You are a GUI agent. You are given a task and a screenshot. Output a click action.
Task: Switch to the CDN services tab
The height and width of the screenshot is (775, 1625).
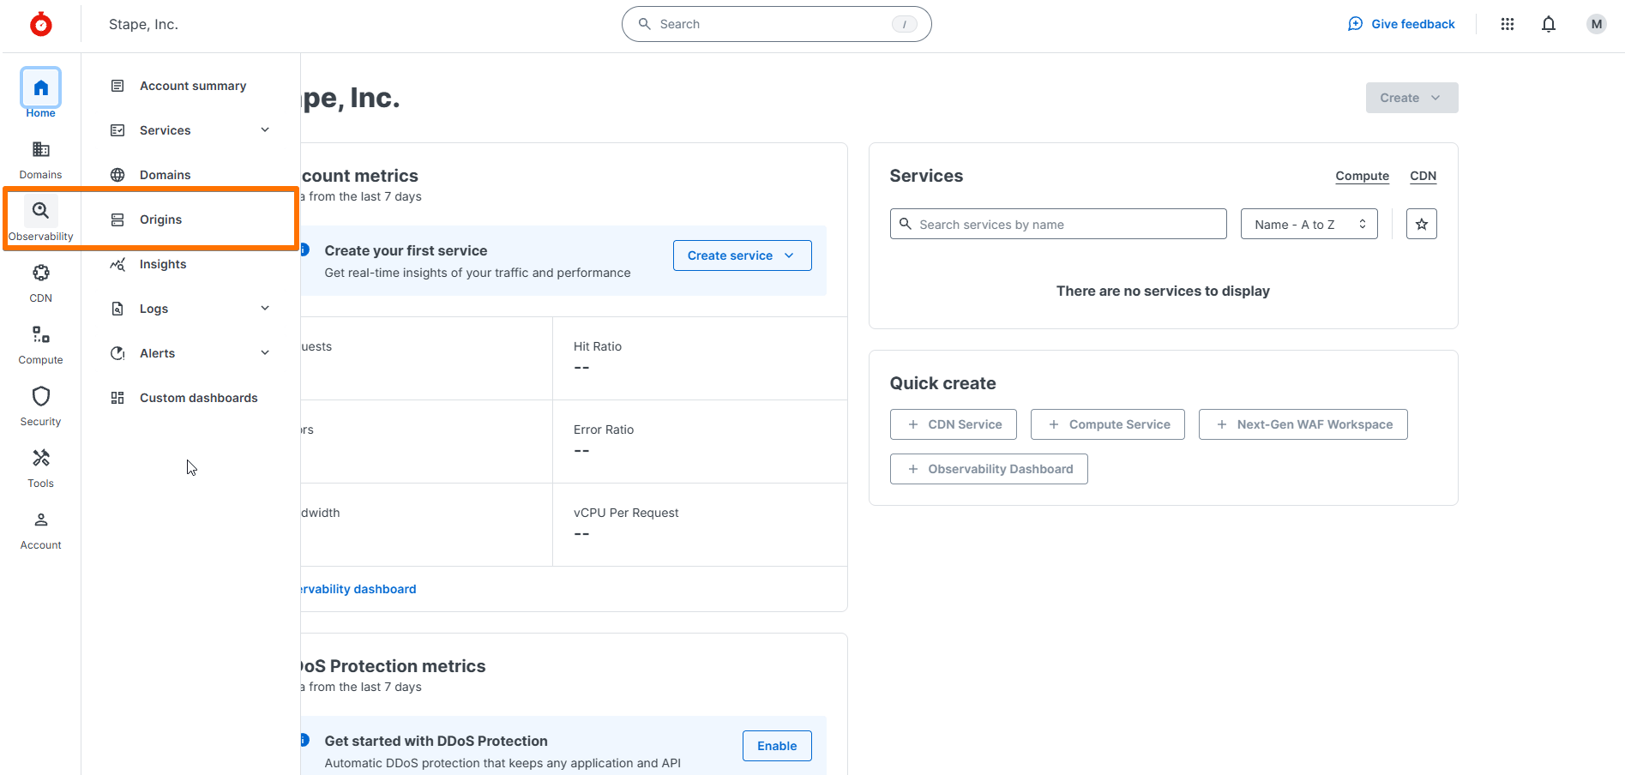point(1423,176)
